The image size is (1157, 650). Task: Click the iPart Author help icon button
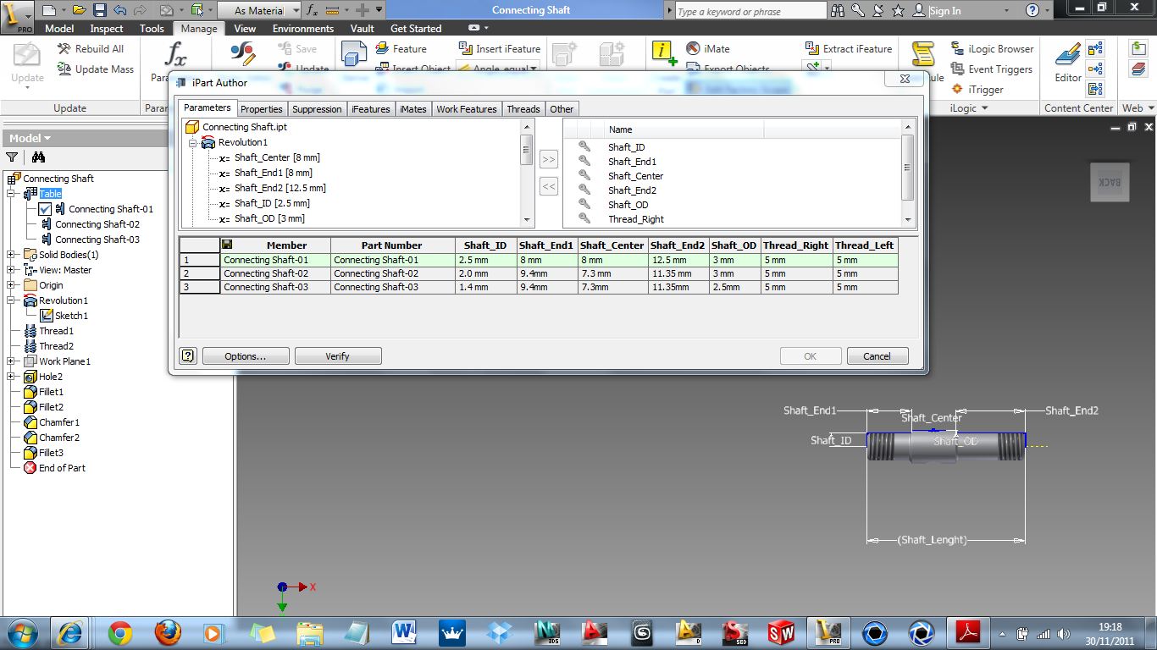point(188,356)
